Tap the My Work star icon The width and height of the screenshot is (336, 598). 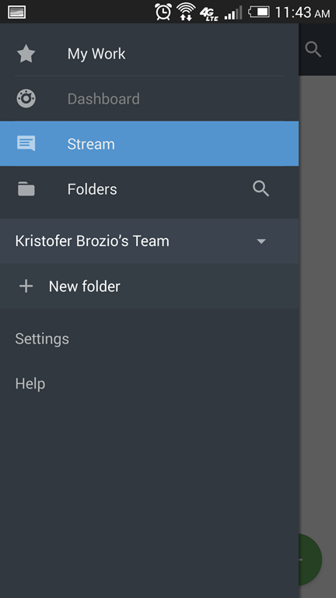click(x=26, y=54)
